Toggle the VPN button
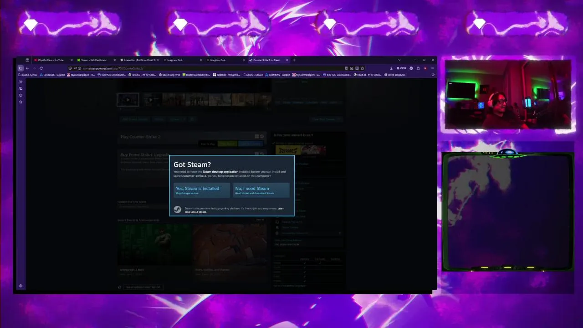This screenshot has width=583, height=328. (x=401, y=68)
